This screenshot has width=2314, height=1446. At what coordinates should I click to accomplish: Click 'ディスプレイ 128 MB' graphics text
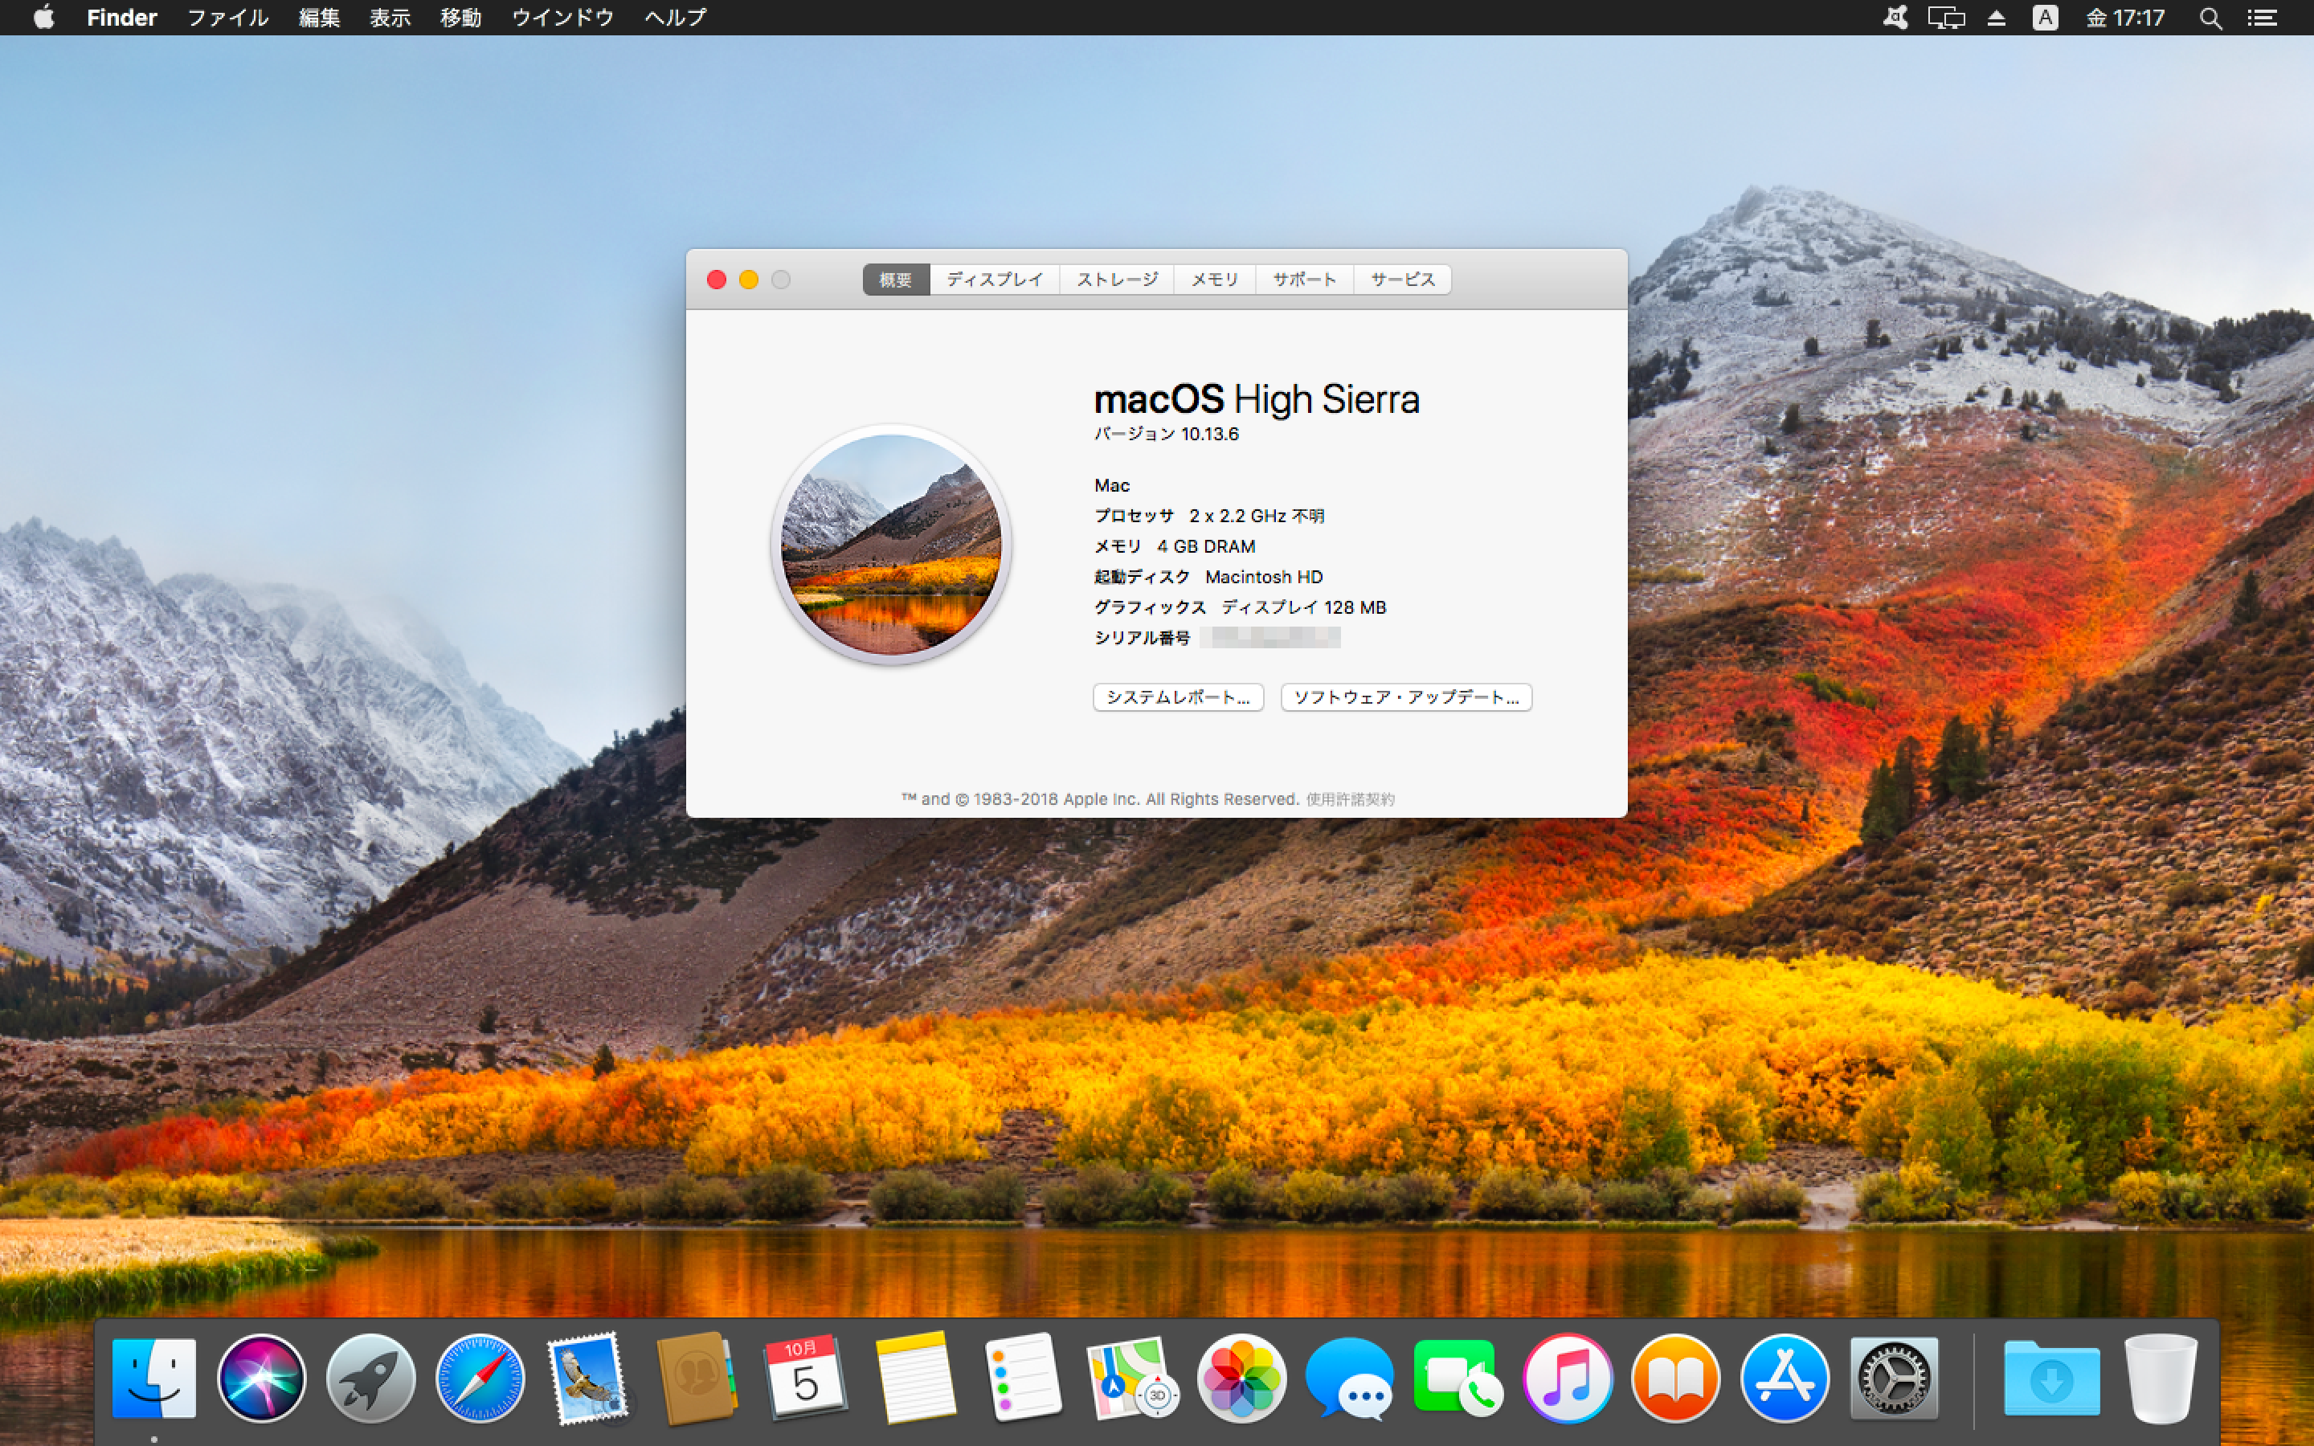(x=1303, y=607)
